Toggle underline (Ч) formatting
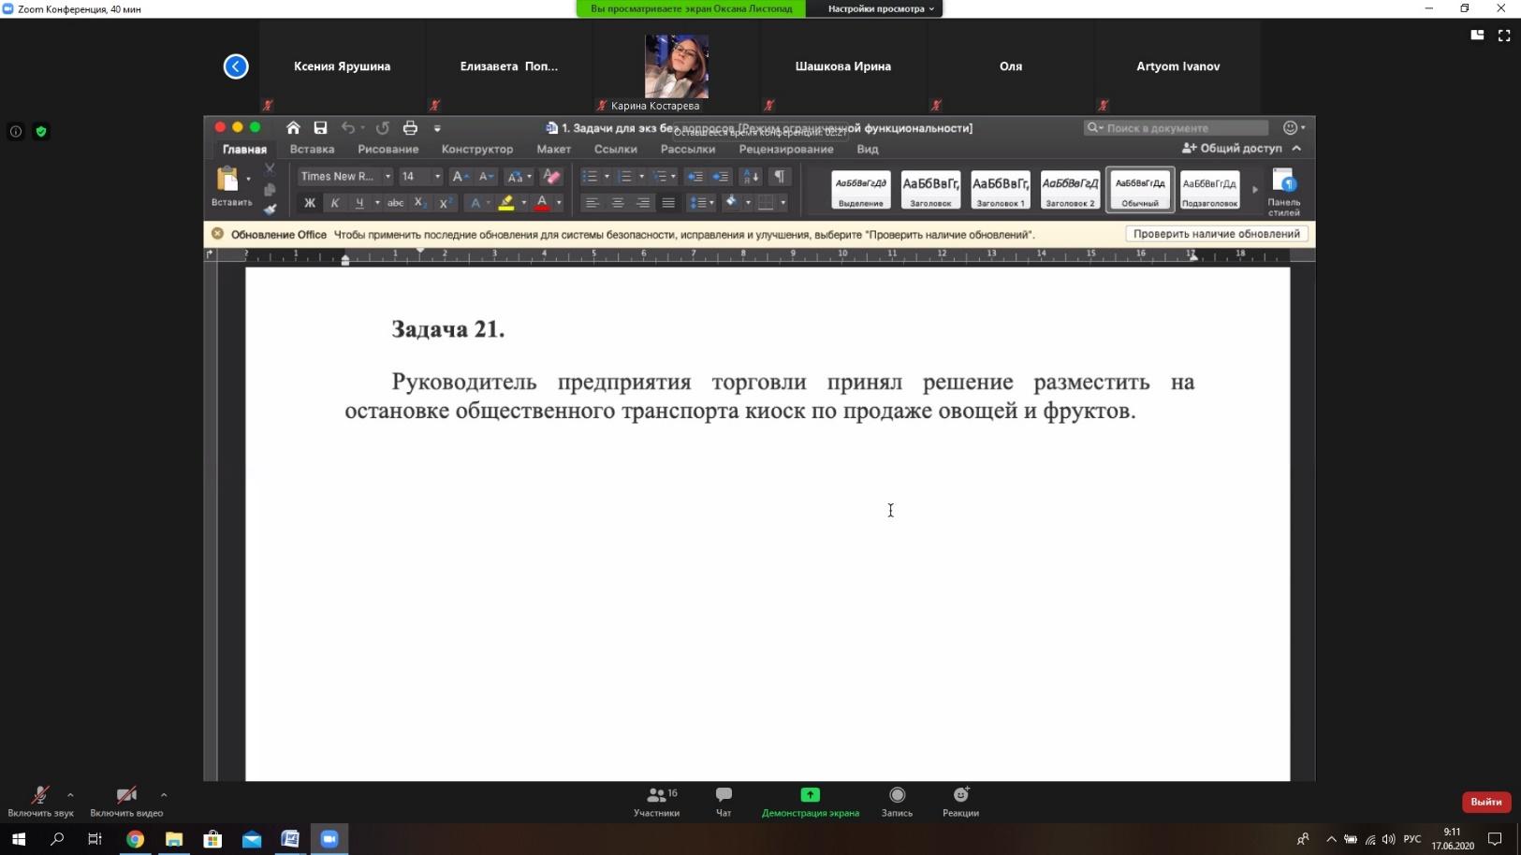 [359, 203]
